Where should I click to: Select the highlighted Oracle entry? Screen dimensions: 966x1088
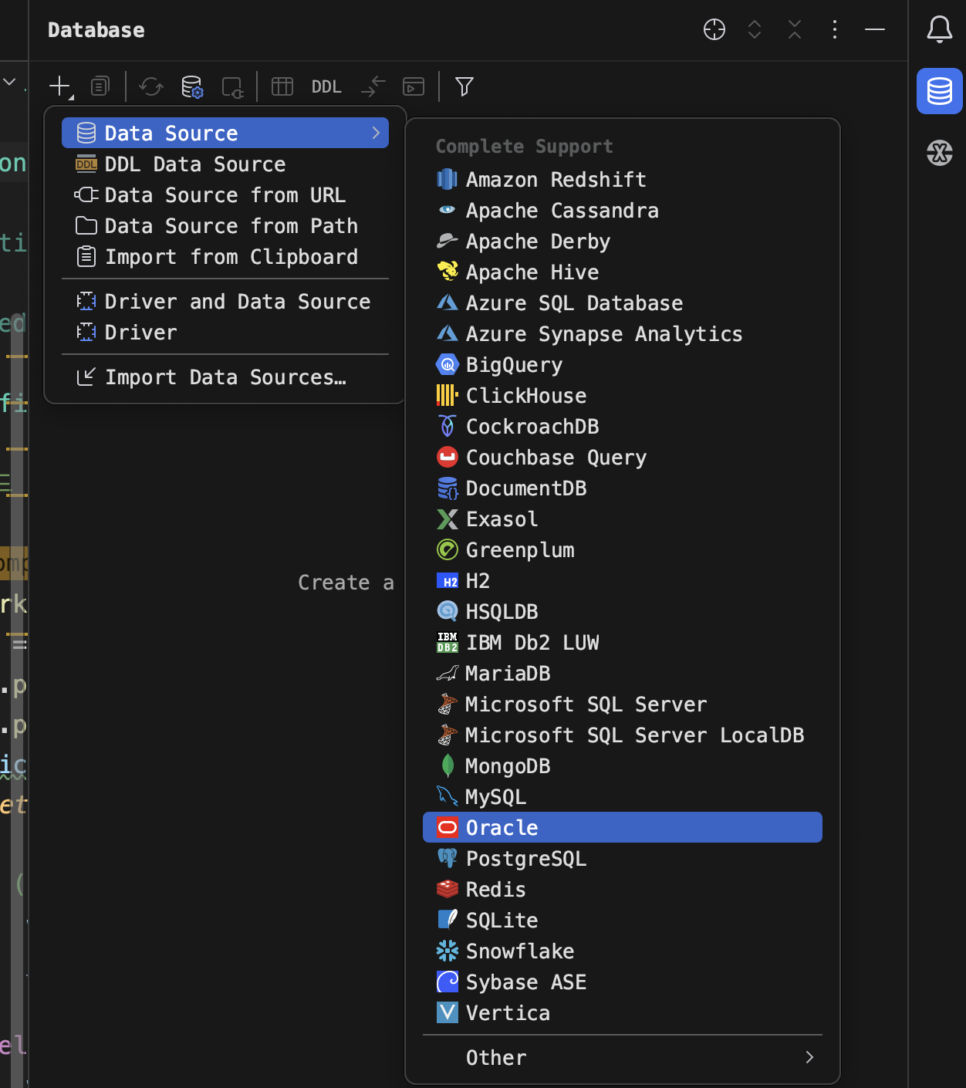point(623,827)
